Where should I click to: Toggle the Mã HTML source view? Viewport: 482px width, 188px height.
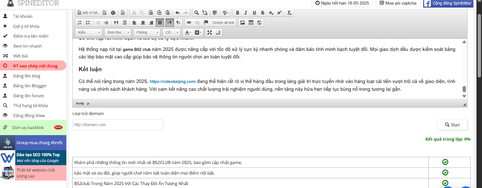tap(88, 13)
